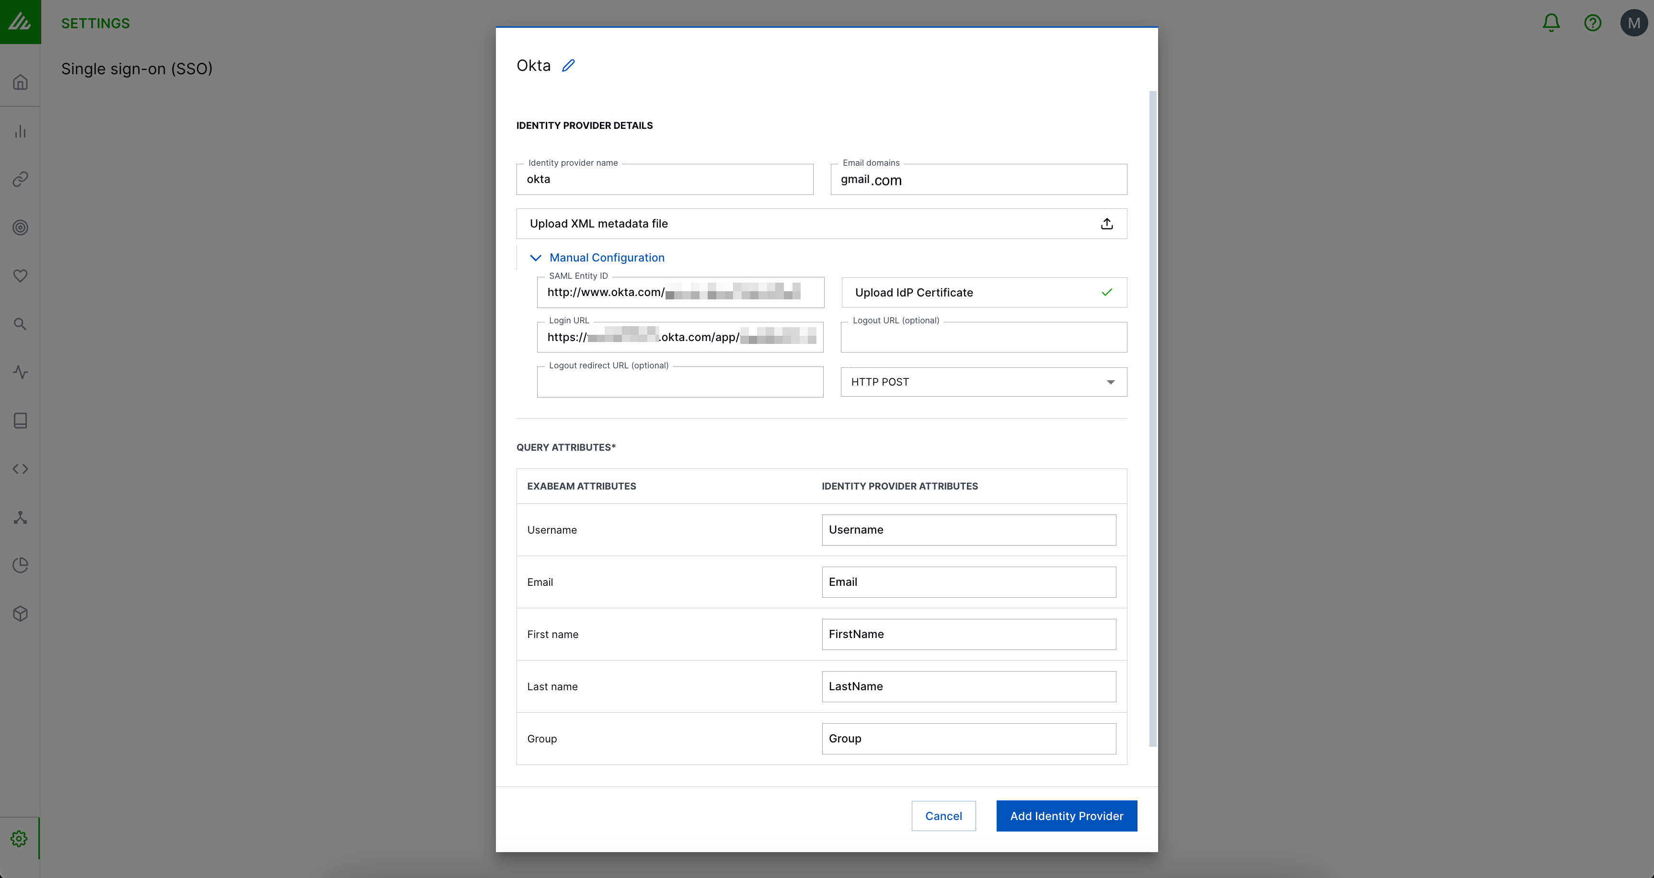Click the Email domains field
Image resolution: width=1654 pixels, height=878 pixels.
(978, 179)
